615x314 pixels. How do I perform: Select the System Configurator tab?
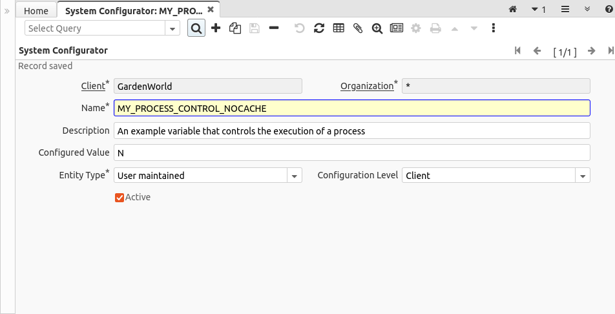(134, 10)
